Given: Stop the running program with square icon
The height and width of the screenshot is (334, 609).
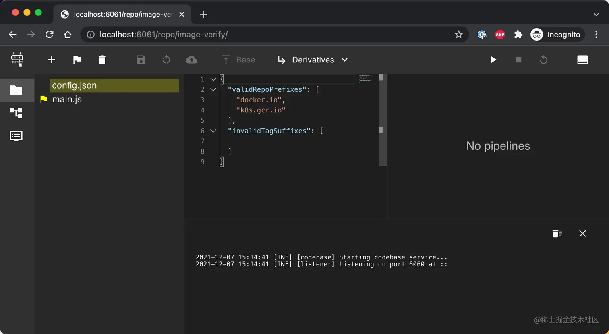Looking at the screenshot, I should pyautogui.click(x=518, y=60).
